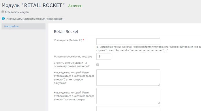This screenshot has width=201, height=111.
Task: Click the 'Максимальное кол-во товаров' field with 8
Action: (104, 57)
